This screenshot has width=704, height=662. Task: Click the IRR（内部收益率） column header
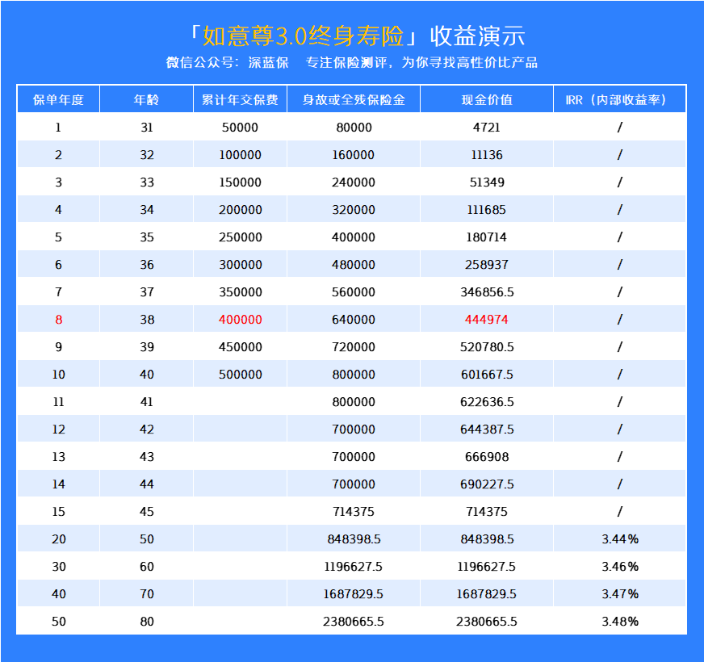[619, 100]
